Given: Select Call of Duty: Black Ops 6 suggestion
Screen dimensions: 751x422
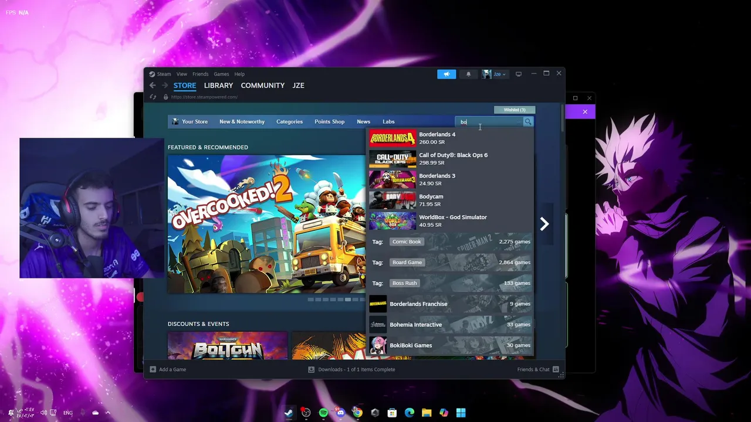Looking at the screenshot, I should click(x=450, y=159).
